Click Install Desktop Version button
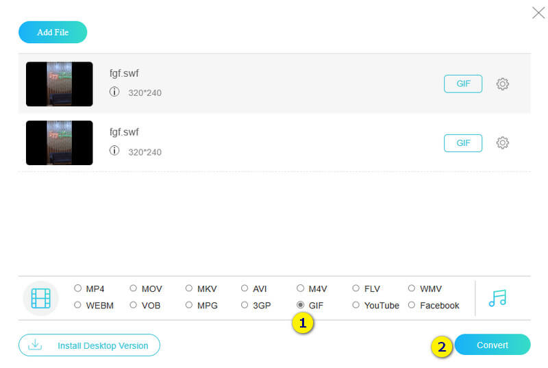 pos(89,345)
